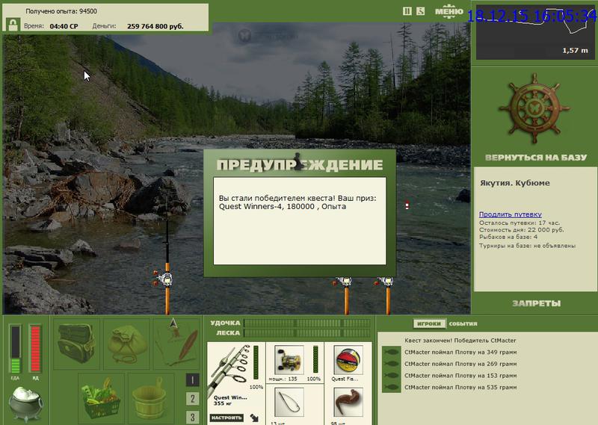
Task: Click the fish icon beside 535 грамм
Action: coord(391,387)
